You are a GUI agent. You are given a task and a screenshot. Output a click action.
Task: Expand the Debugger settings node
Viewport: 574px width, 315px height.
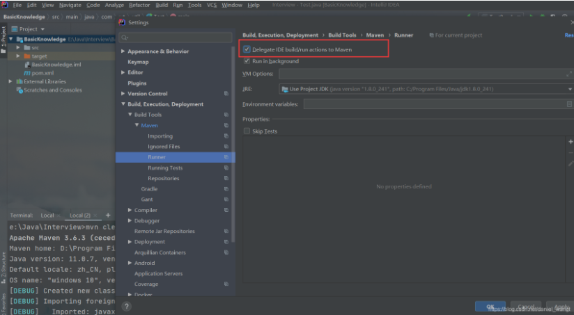pyautogui.click(x=130, y=220)
